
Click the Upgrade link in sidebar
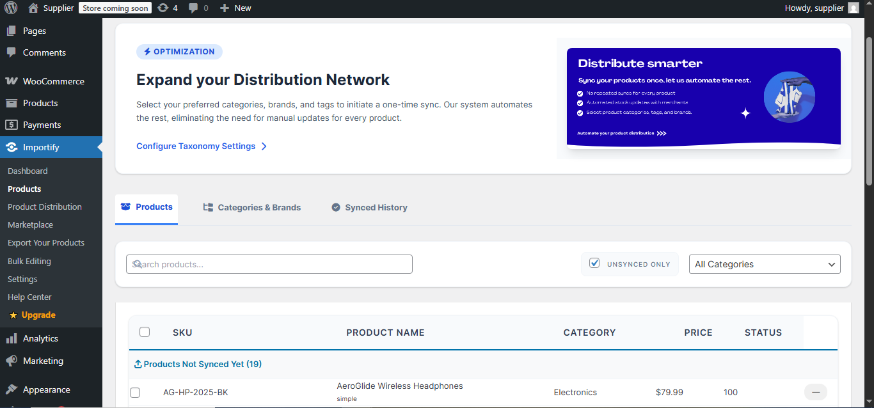38,315
